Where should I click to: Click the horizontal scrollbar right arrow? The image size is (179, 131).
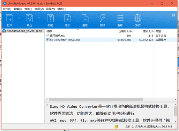(175, 100)
